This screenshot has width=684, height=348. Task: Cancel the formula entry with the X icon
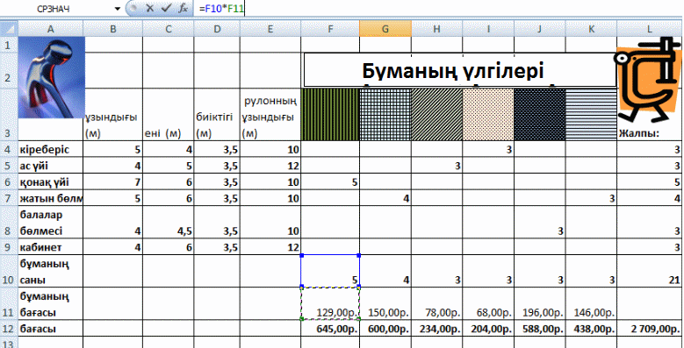150,8
